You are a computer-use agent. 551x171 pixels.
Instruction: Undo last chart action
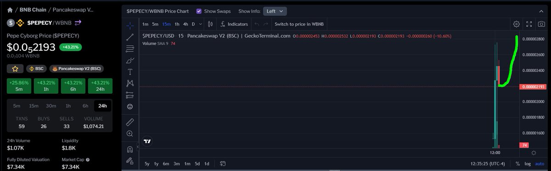pyautogui.click(x=257, y=24)
